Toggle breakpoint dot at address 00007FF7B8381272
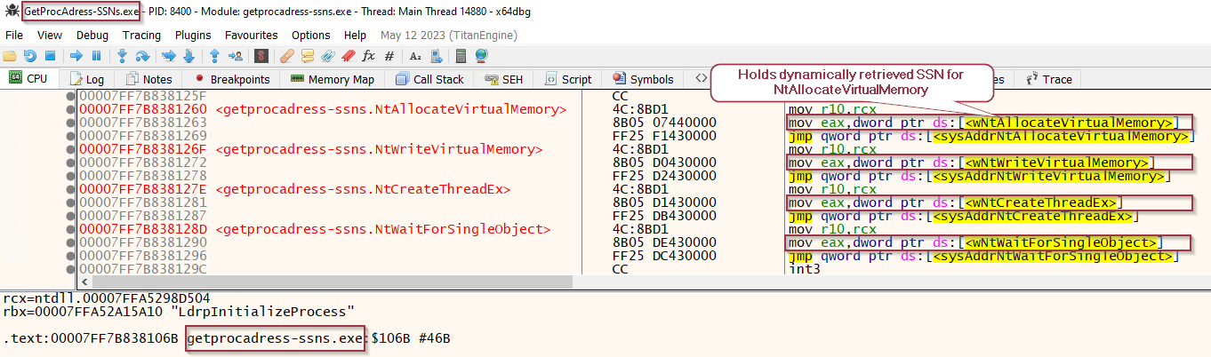1211x357 pixels. point(70,163)
